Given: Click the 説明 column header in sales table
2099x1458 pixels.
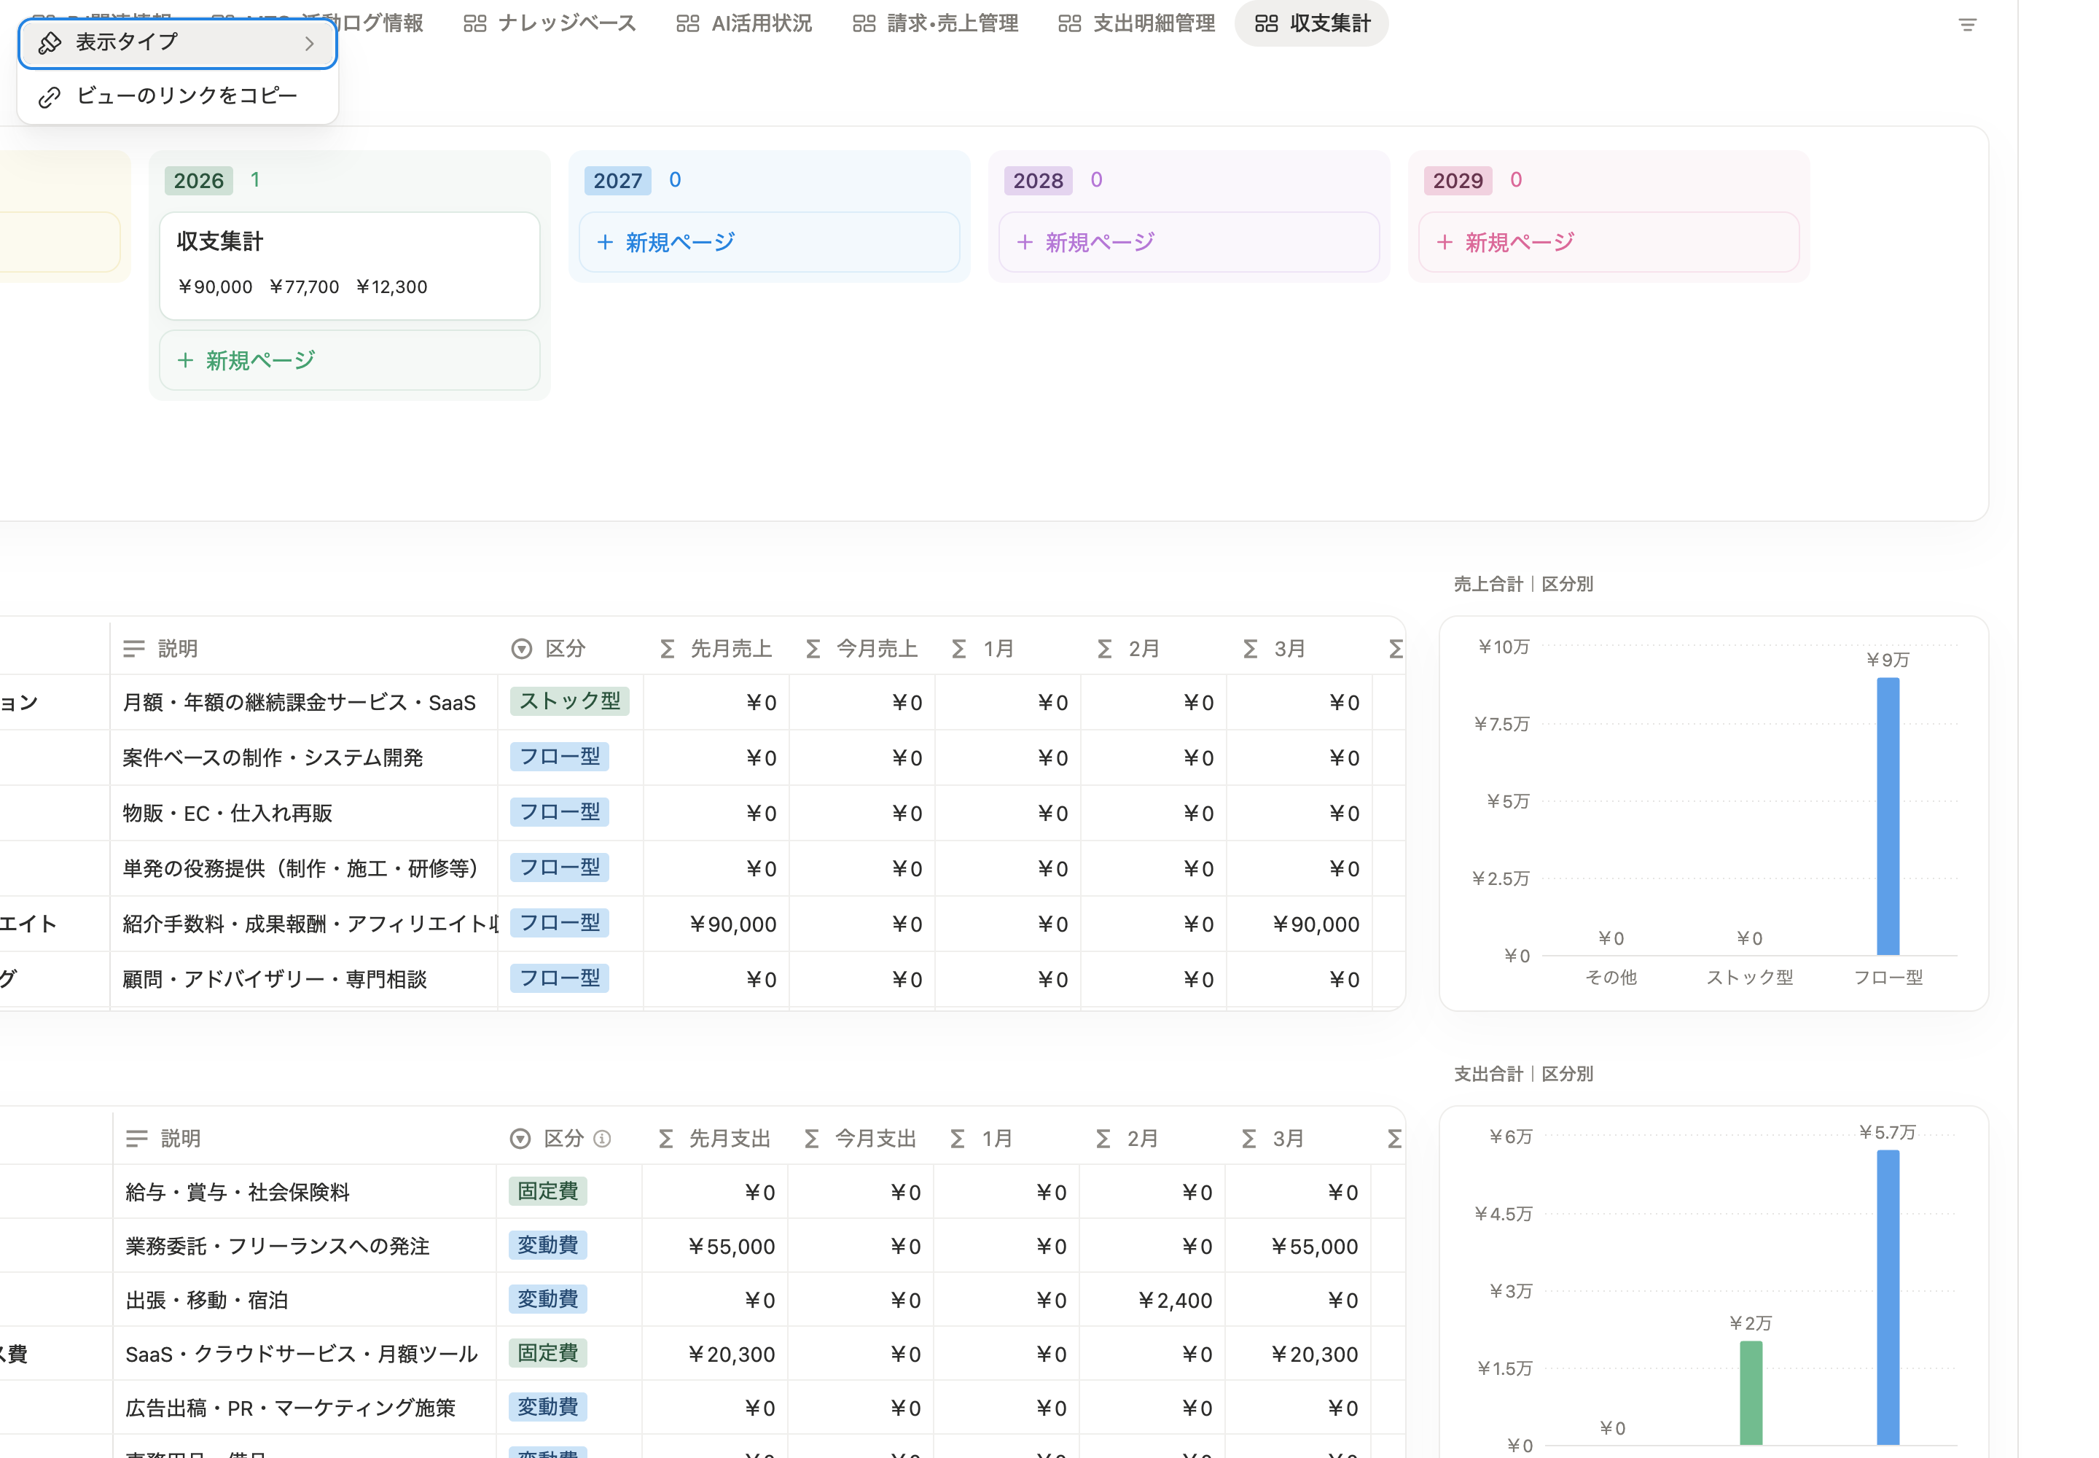Looking at the screenshot, I should pyautogui.click(x=304, y=649).
